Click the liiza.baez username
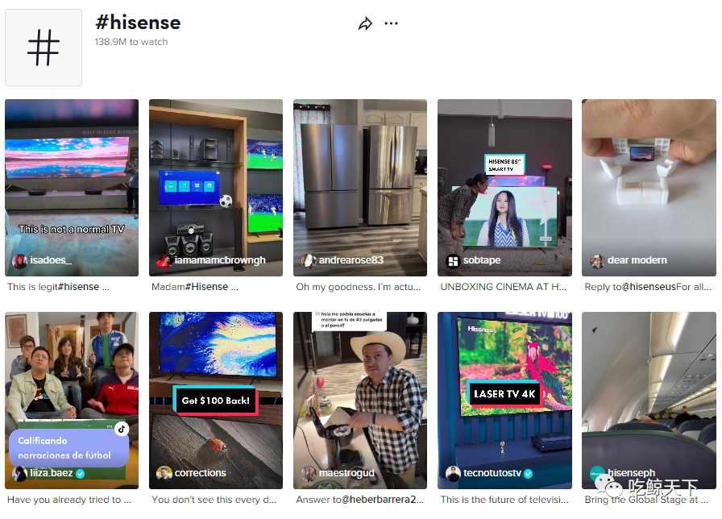This screenshot has height=519, width=722. click(x=51, y=473)
